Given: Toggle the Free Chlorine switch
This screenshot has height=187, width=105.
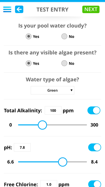Looking at the screenshot, I should click(x=95, y=184).
